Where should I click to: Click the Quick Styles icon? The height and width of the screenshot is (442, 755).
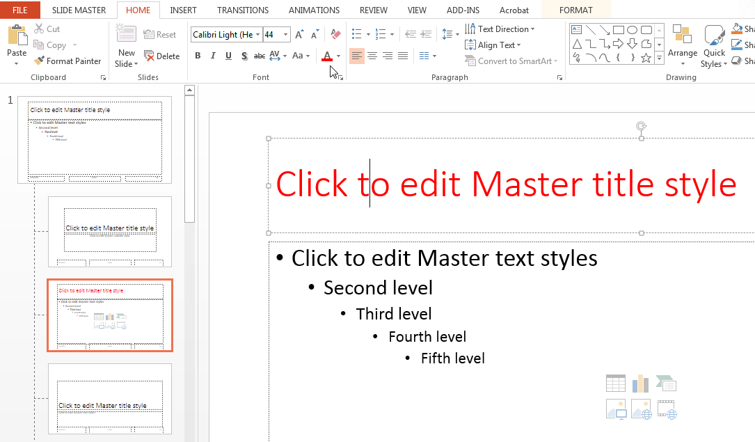pos(714,46)
